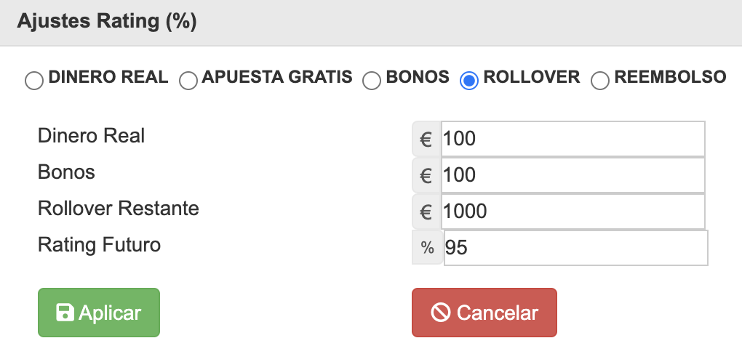The height and width of the screenshot is (346, 742).
Task: Click the selected ROLLOVER radio button
Action: pyautogui.click(x=469, y=80)
